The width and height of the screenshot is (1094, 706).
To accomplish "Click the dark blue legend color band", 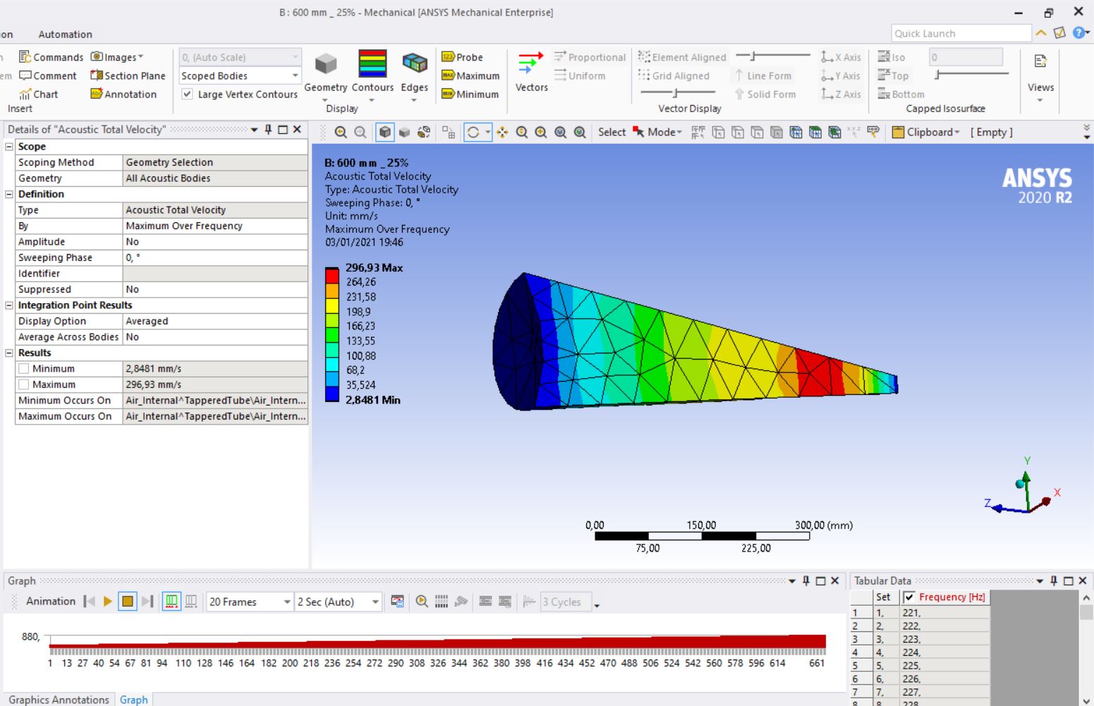I will coord(332,393).
